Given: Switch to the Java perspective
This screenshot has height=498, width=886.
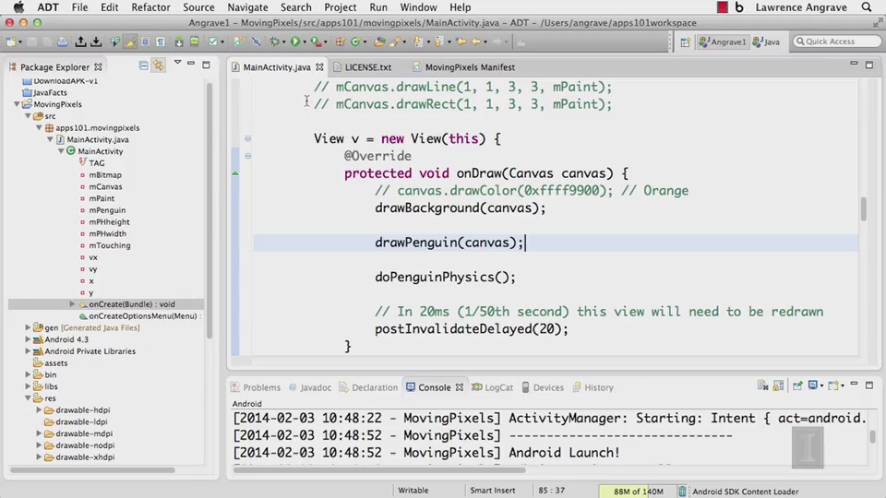Looking at the screenshot, I should point(766,41).
